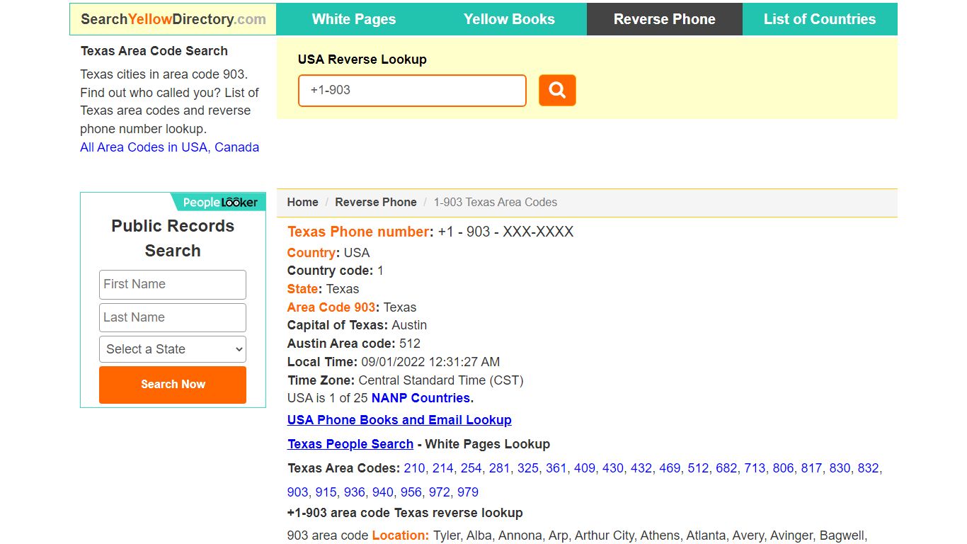Open Texas area code 281

(x=499, y=468)
